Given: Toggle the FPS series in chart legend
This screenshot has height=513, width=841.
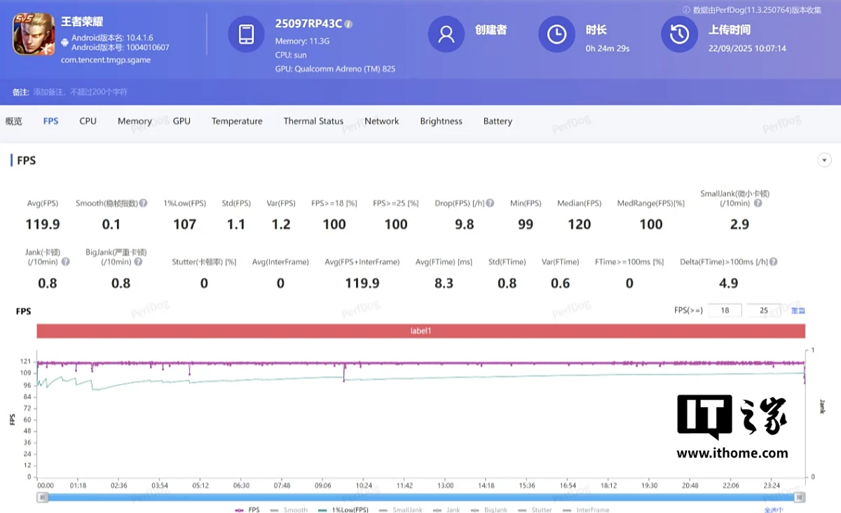Looking at the screenshot, I should [248, 509].
